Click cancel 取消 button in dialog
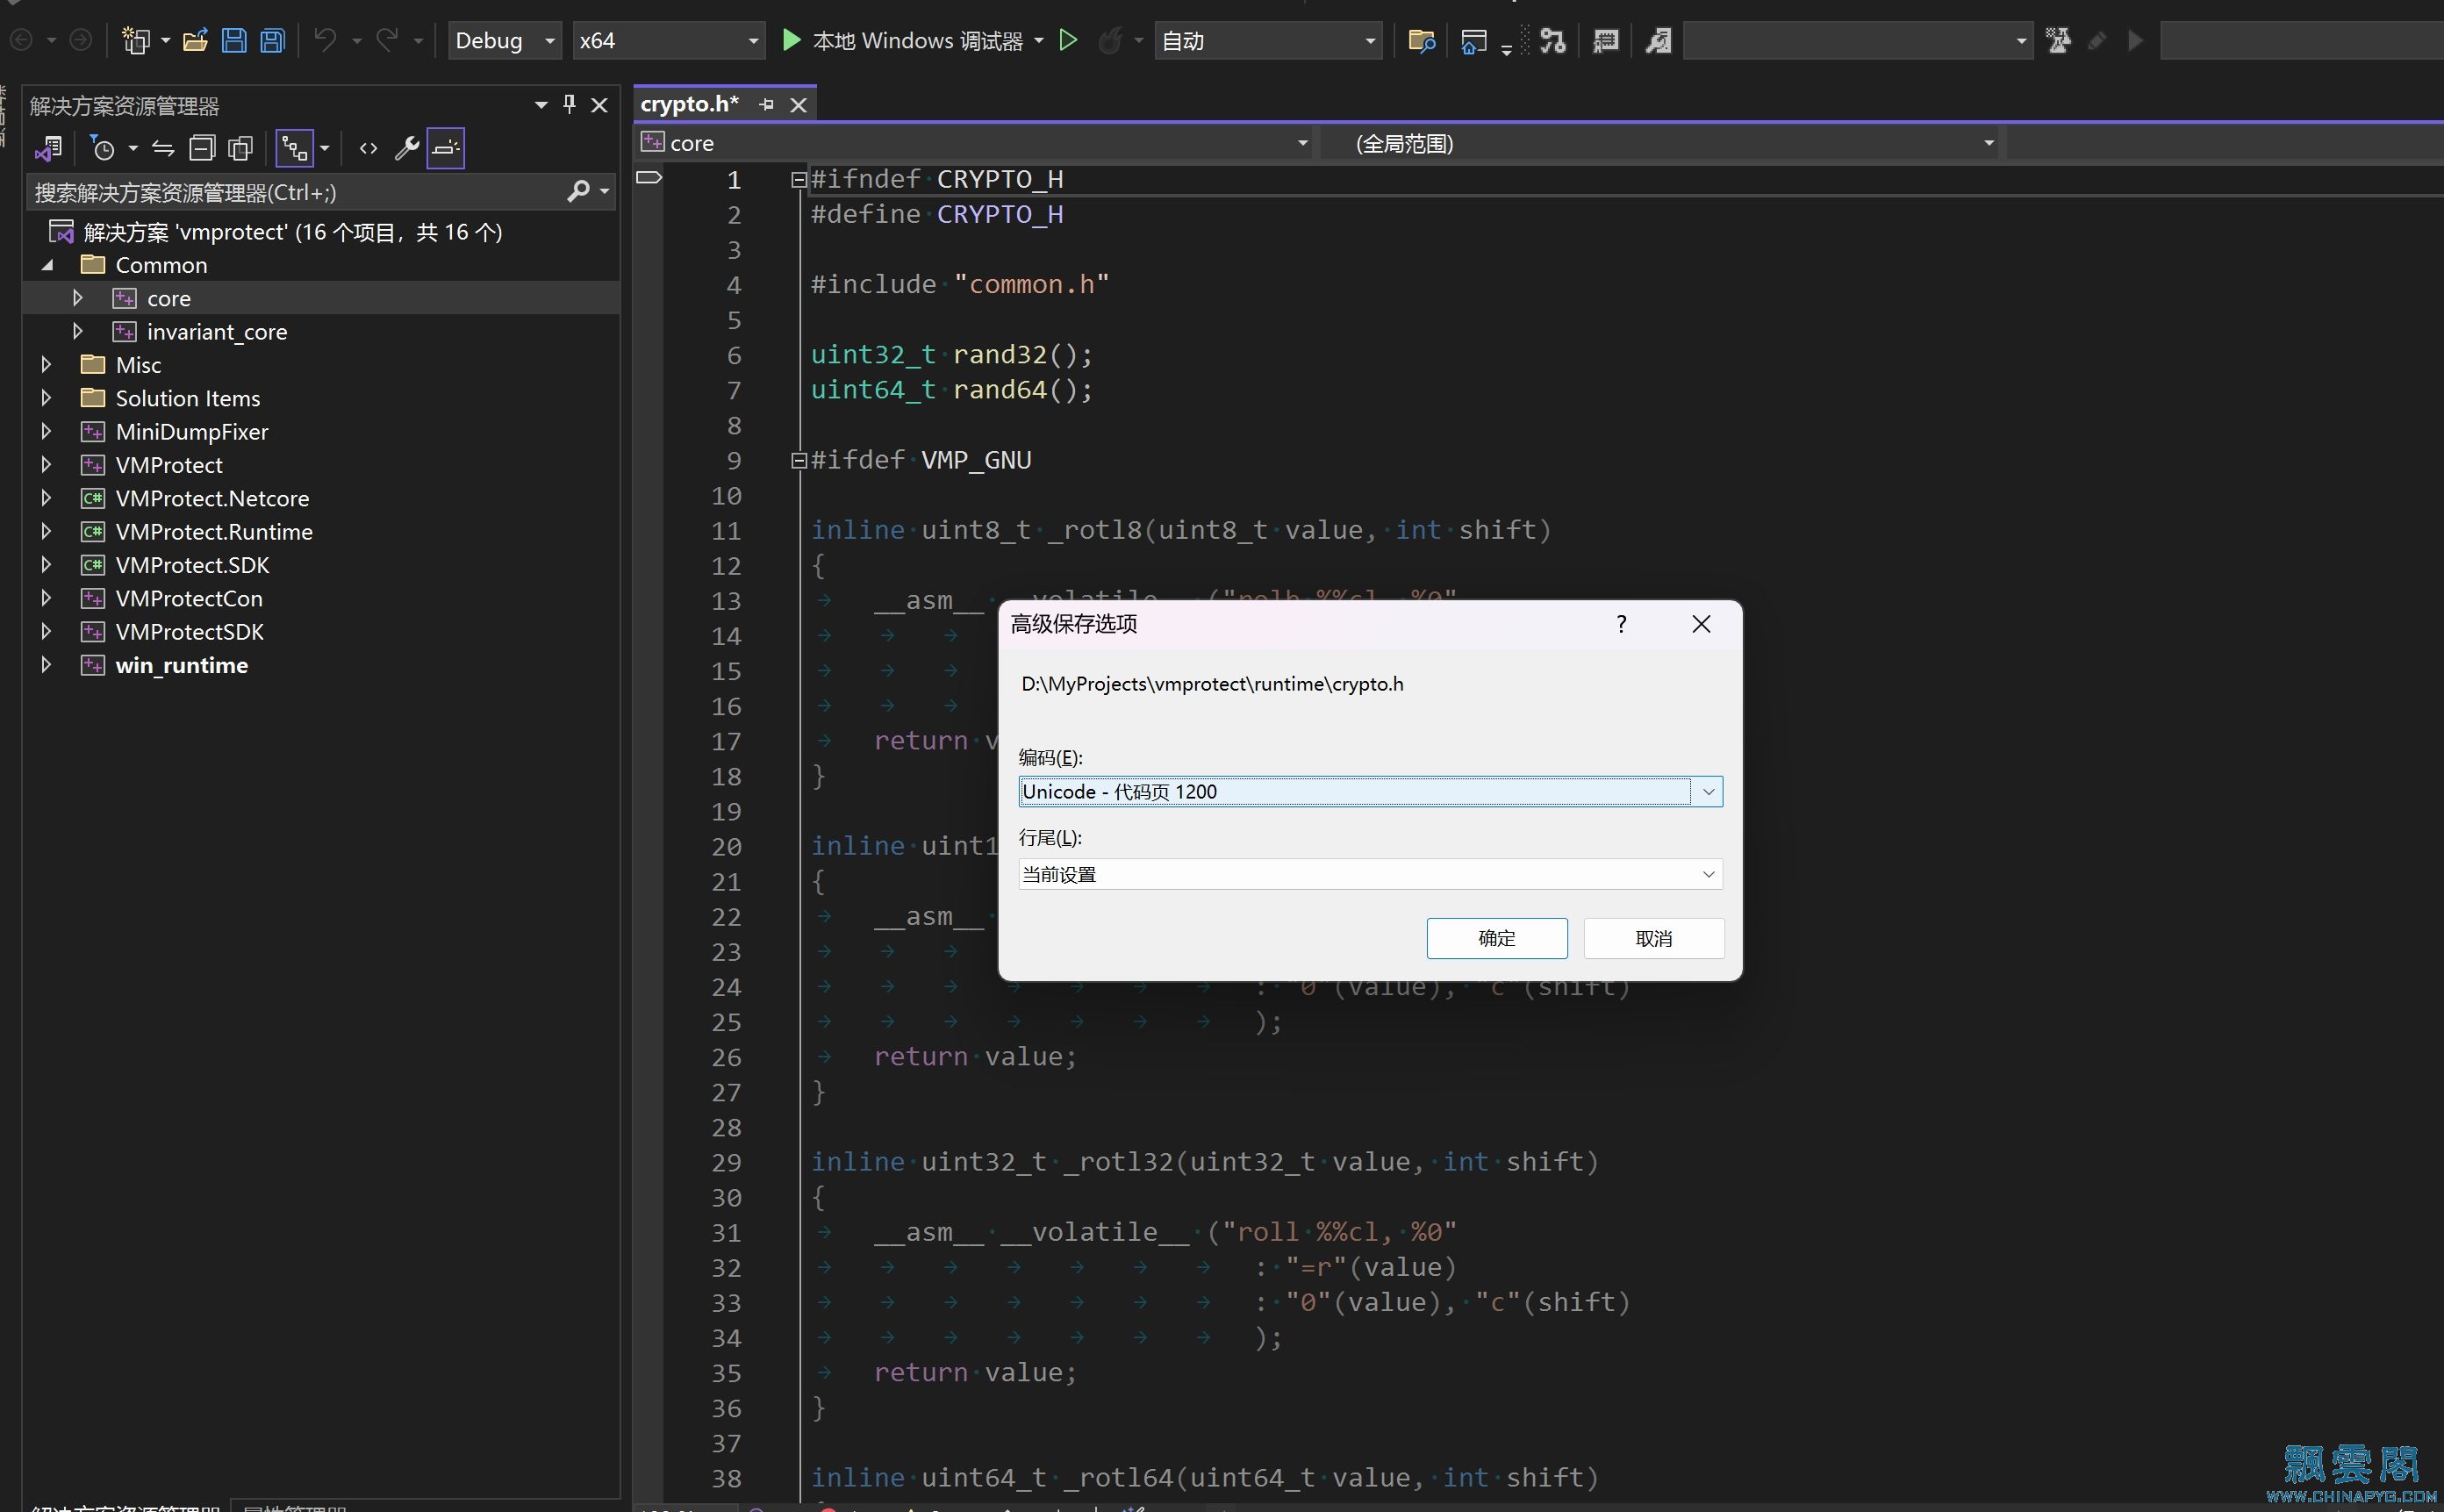Screen dimensions: 2444x1512 pyautogui.click(x=1652, y=935)
